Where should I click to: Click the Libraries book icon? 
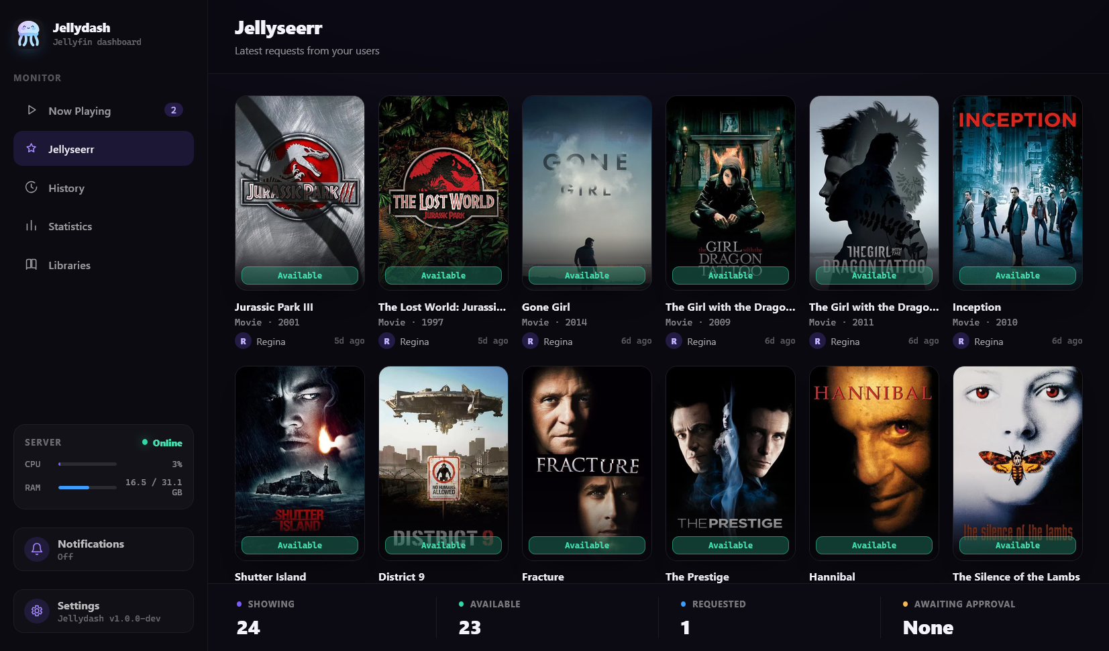coord(32,264)
